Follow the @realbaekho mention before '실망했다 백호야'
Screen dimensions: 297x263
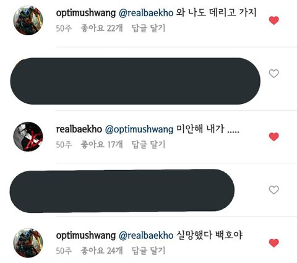pyautogui.click(x=146, y=235)
